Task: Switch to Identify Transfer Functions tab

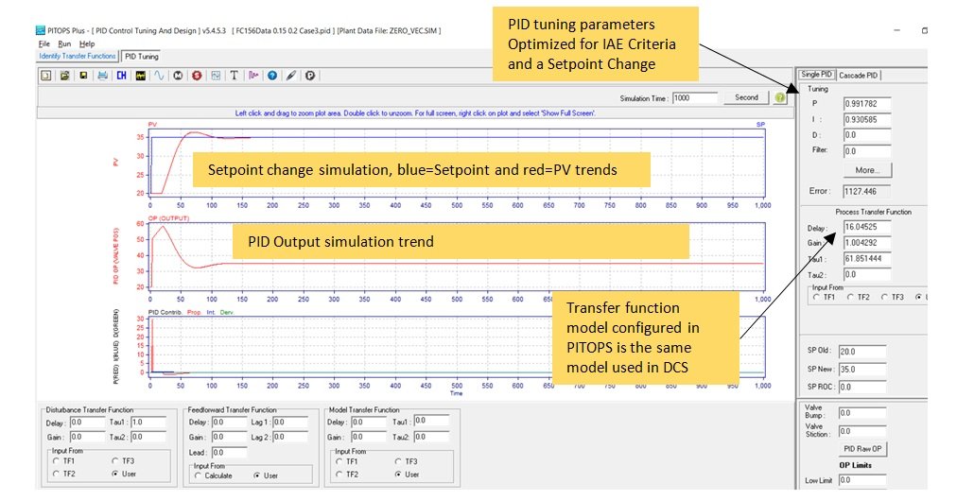Action: tap(78, 56)
